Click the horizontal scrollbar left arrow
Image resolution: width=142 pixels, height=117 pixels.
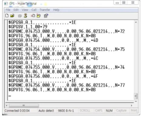pyautogui.click(x=7, y=105)
